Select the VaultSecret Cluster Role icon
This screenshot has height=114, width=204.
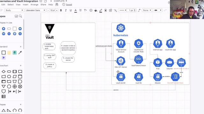139,44
